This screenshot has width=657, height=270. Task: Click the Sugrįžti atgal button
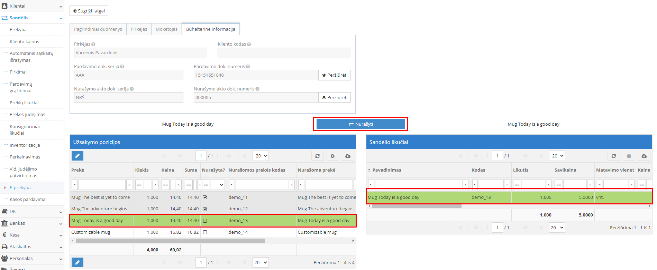coord(89,11)
